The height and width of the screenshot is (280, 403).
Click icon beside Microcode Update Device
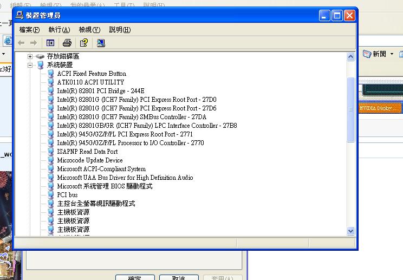(51, 160)
